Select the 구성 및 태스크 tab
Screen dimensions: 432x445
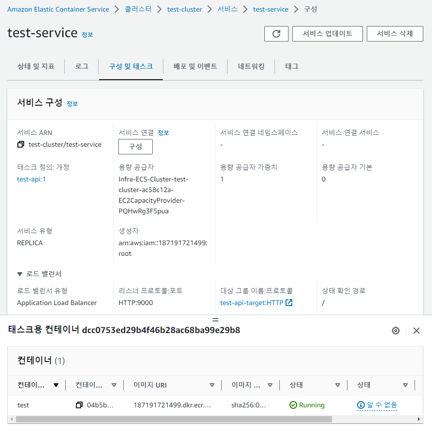[131, 67]
